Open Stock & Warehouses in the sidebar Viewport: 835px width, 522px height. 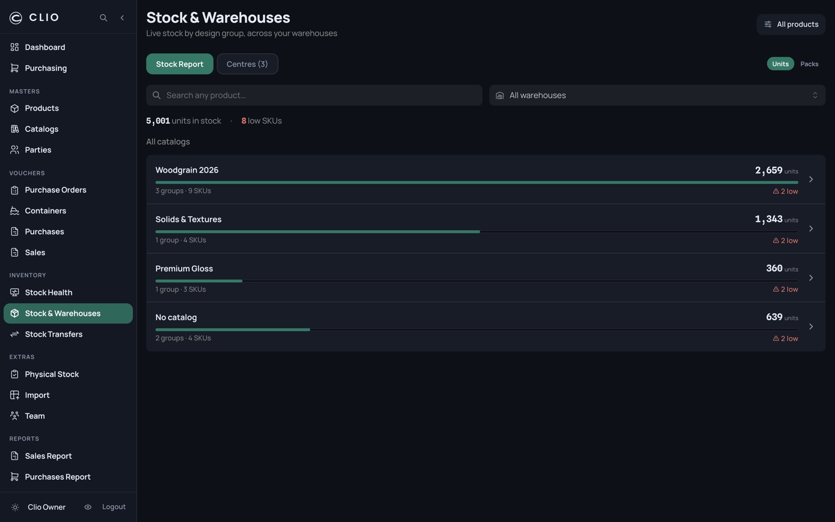tap(68, 314)
